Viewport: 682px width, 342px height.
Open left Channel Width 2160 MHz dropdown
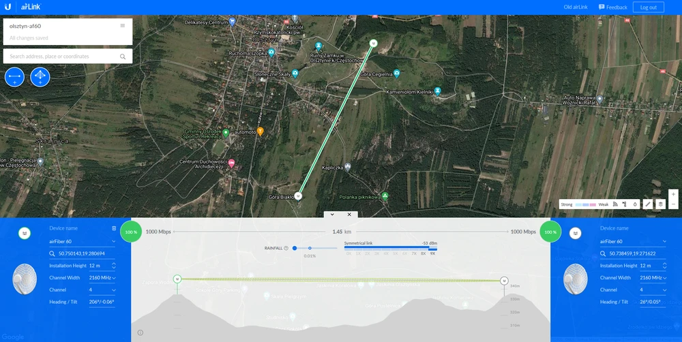(x=103, y=278)
